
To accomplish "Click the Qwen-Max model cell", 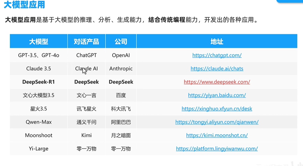I will point(39,122).
